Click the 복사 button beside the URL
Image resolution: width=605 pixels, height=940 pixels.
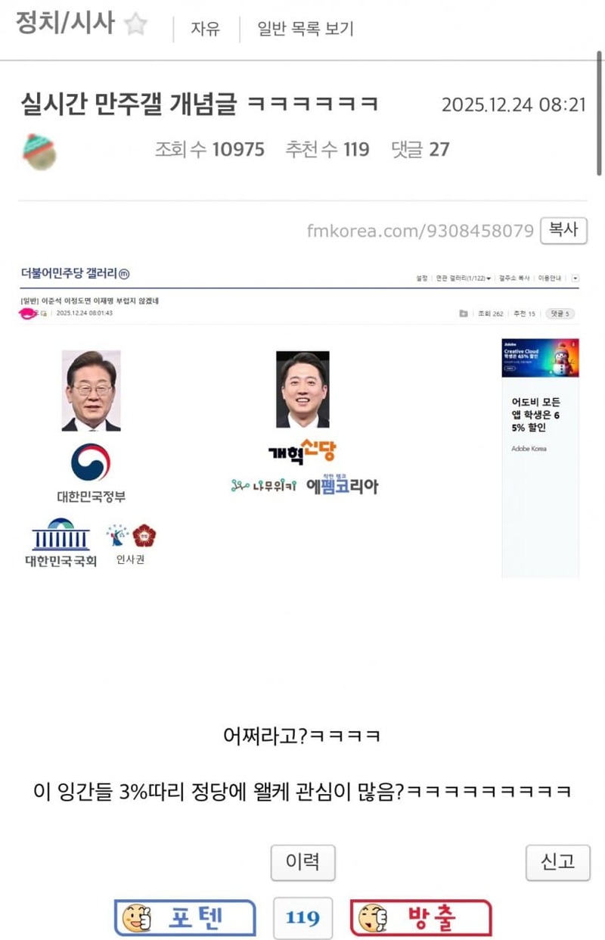pyautogui.click(x=563, y=230)
